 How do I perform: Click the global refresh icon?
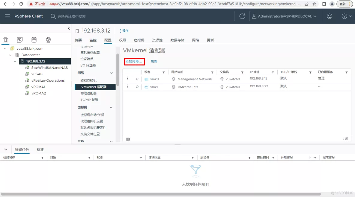tap(242, 16)
